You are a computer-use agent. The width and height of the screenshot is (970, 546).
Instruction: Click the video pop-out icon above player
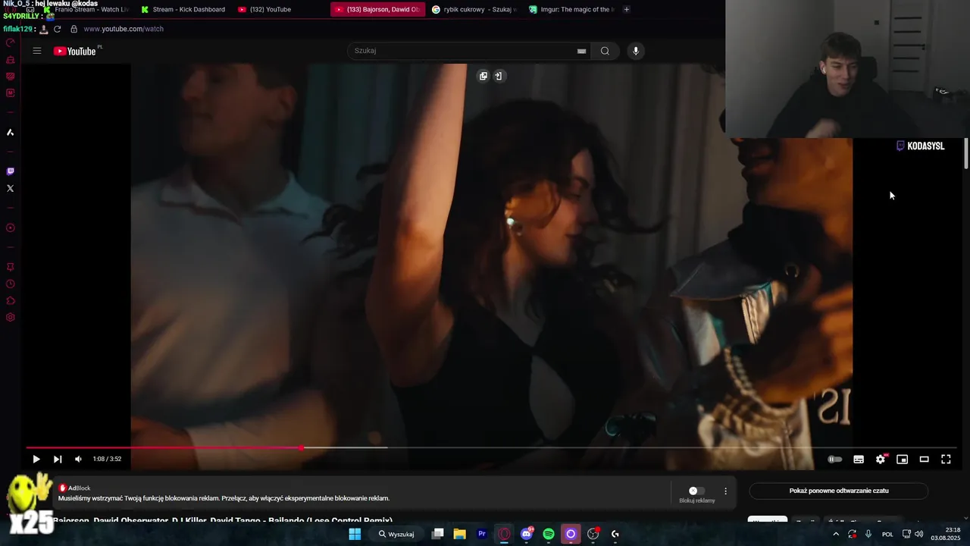pyautogui.click(x=483, y=76)
